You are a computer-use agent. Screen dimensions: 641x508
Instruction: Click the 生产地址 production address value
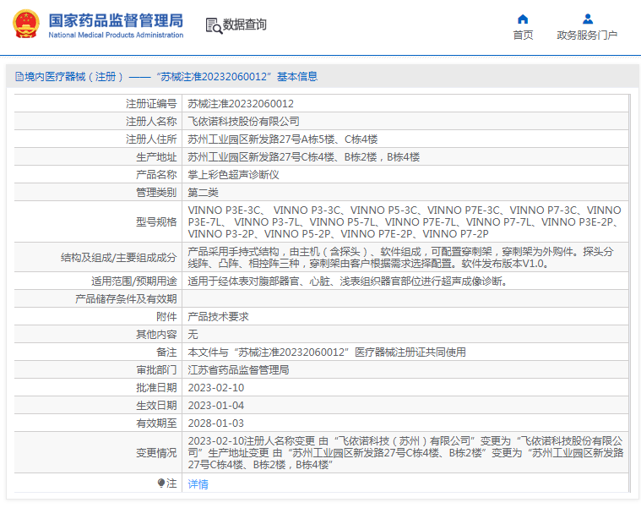pos(303,157)
